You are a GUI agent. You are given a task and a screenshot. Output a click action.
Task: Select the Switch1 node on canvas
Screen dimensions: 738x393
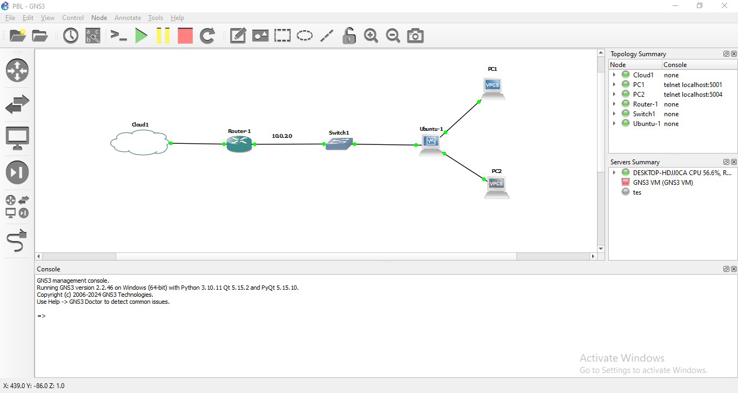tap(339, 143)
